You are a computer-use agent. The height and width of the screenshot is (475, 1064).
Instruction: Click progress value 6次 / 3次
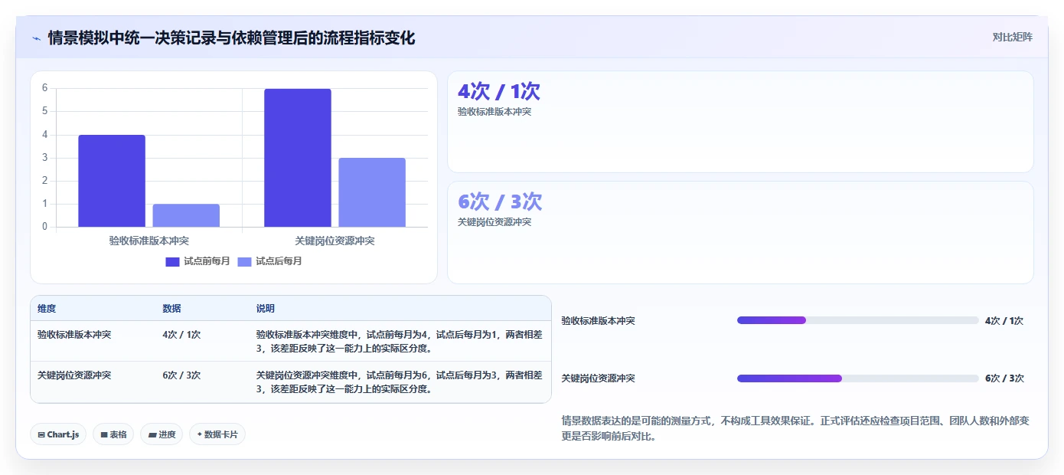point(1004,378)
